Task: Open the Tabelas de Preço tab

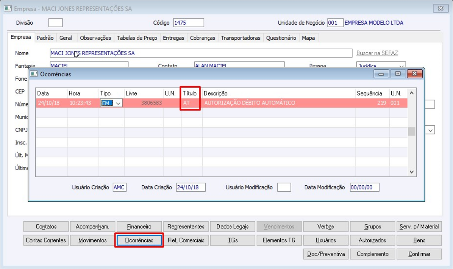Action: 137,38
